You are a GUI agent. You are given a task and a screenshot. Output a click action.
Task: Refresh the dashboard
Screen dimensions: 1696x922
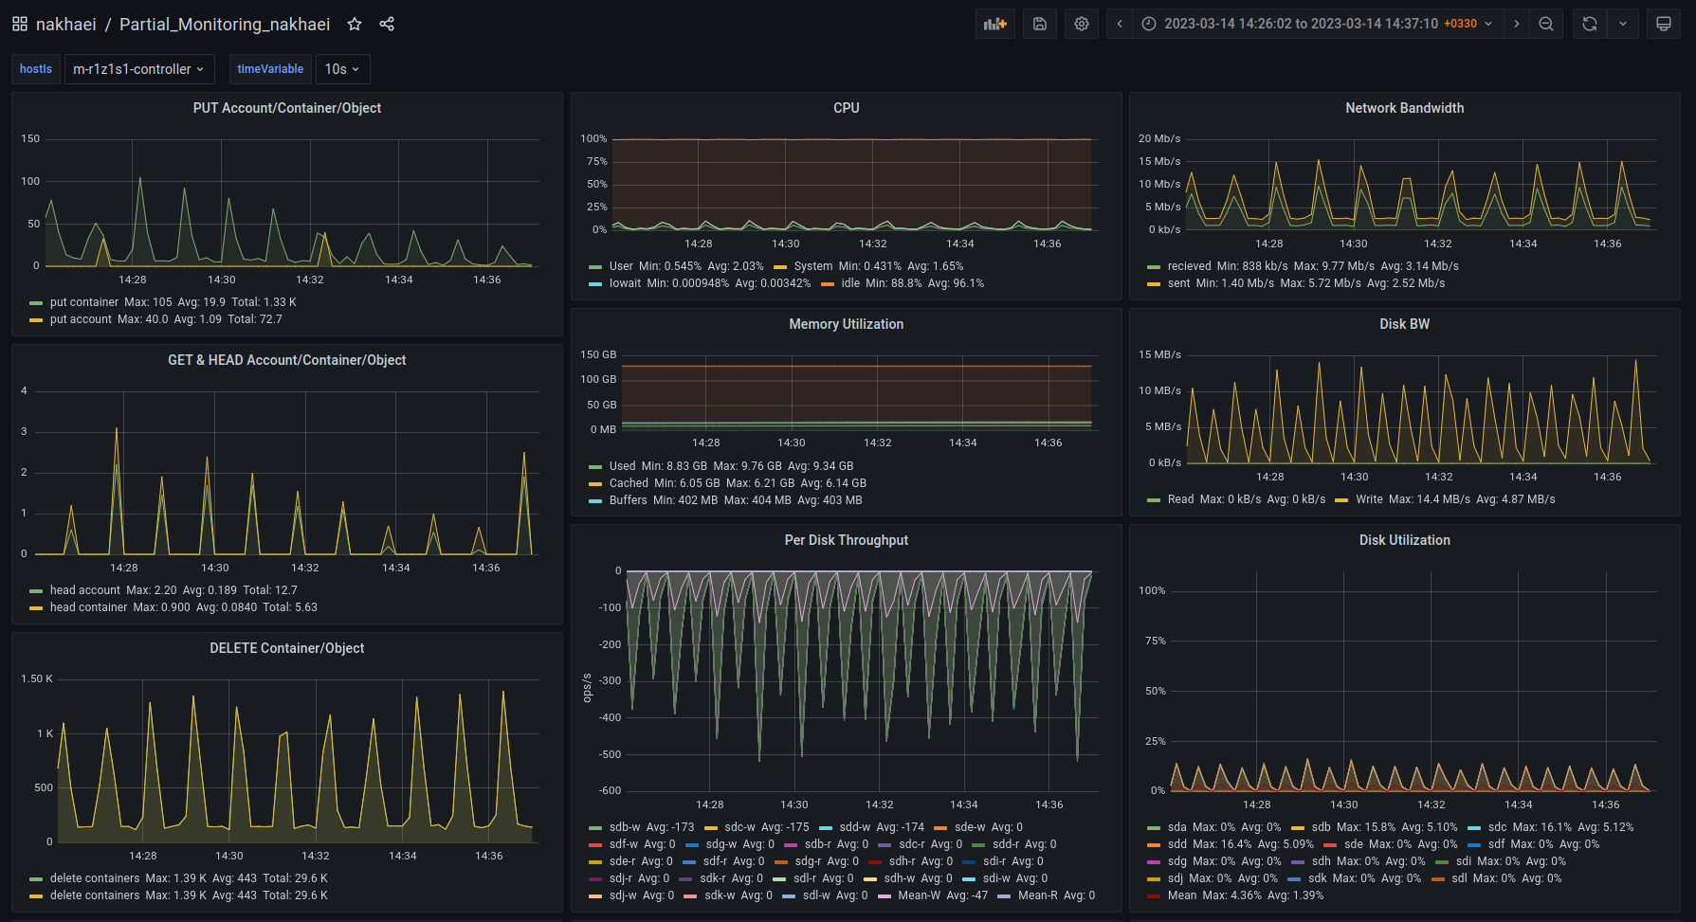[x=1590, y=24]
